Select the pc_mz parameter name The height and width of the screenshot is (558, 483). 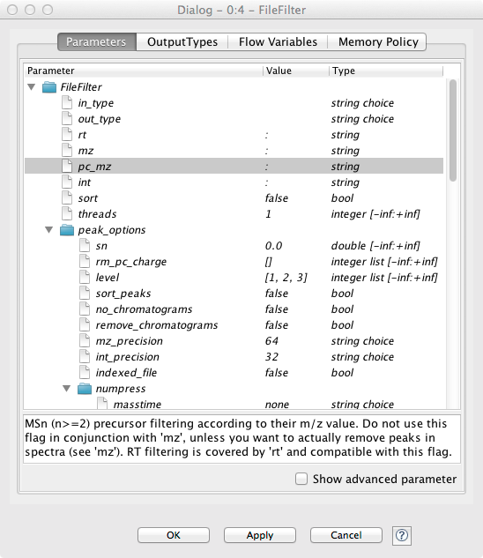94,167
